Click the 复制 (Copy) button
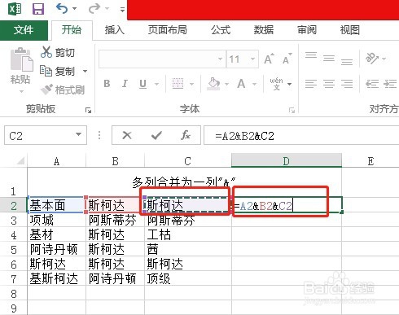Screen dimensions: 399x315 [57, 71]
